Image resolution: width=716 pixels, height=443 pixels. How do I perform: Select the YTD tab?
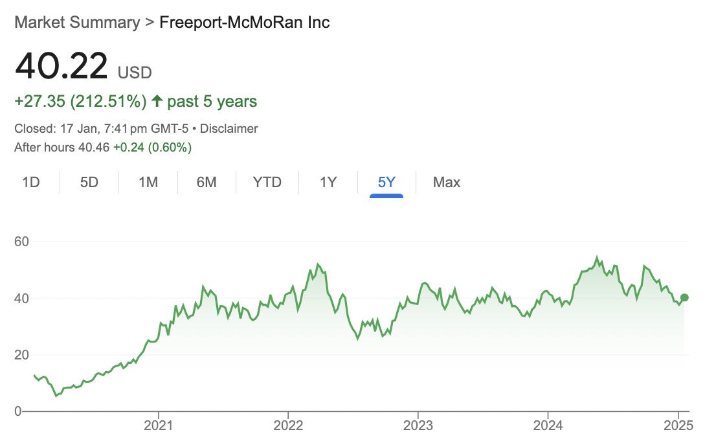[x=267, y=183]
